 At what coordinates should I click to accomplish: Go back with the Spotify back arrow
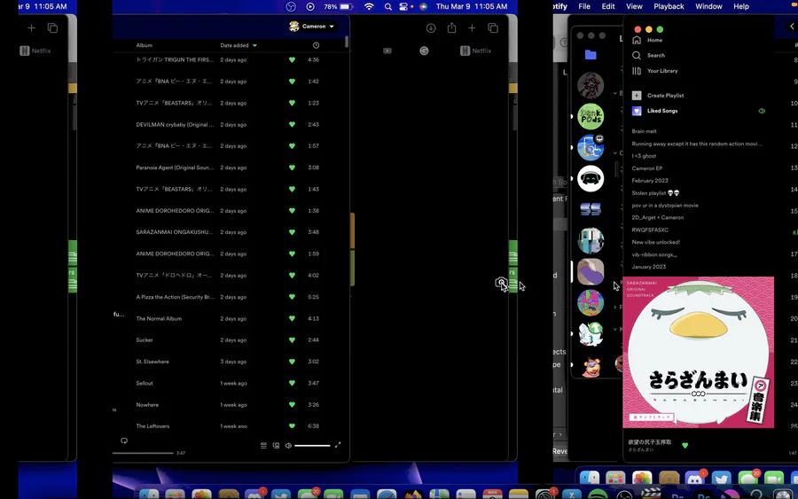[x=792, y=27]
